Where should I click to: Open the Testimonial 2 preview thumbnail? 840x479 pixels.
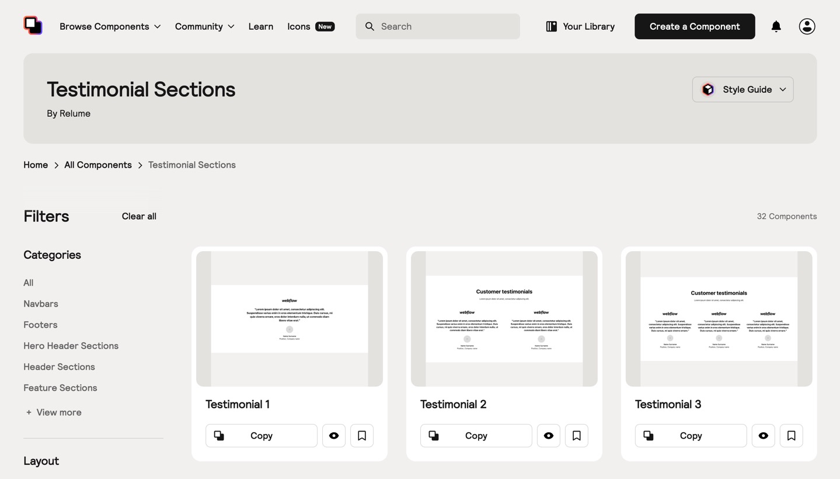[504, 319]
